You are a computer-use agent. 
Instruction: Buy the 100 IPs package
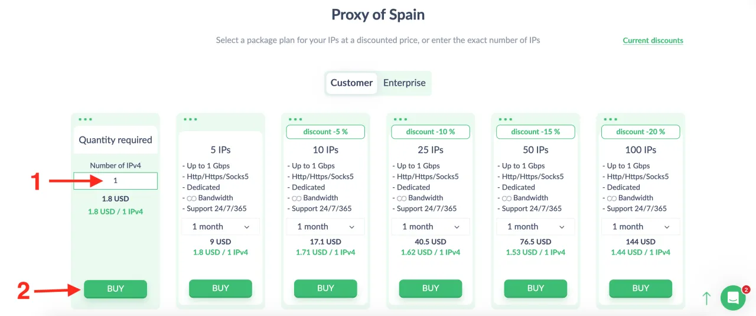point(641,288)
